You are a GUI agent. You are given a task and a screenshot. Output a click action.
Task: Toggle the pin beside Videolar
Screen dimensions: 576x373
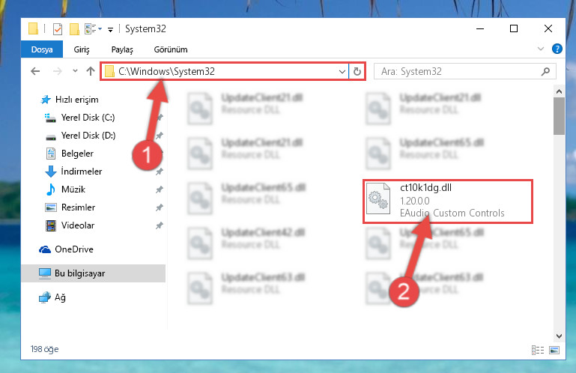pyautogui.click(x=159, y=225)
